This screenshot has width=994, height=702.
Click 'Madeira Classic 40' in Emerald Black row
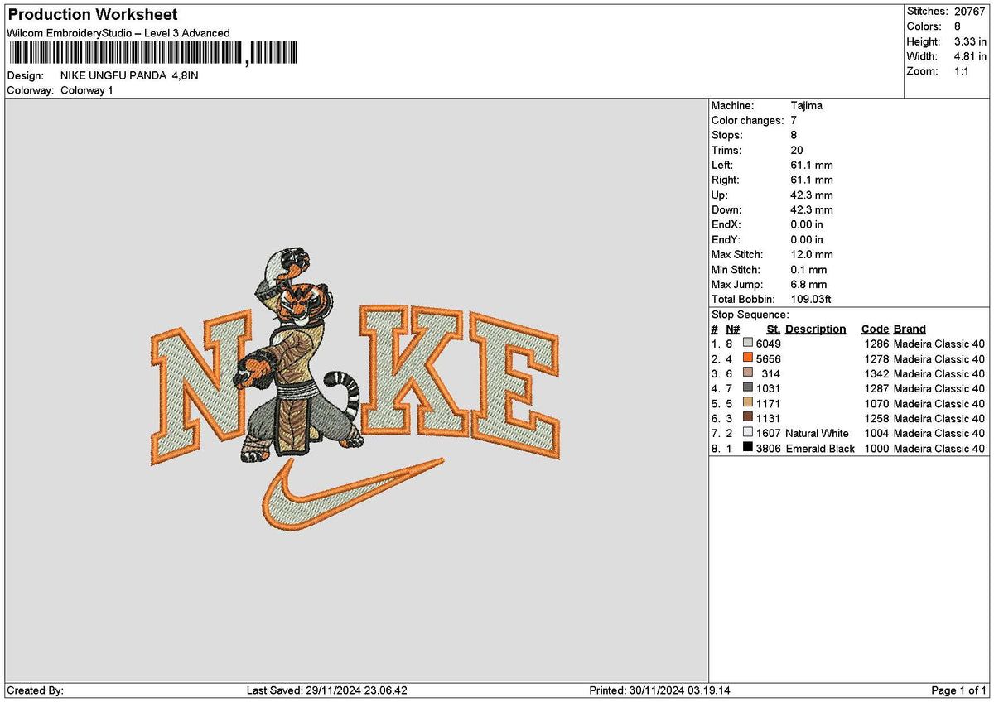tap(939, 449)
